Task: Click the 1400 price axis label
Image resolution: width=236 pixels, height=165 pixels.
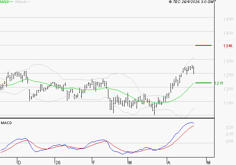Action: pos(228,33)
